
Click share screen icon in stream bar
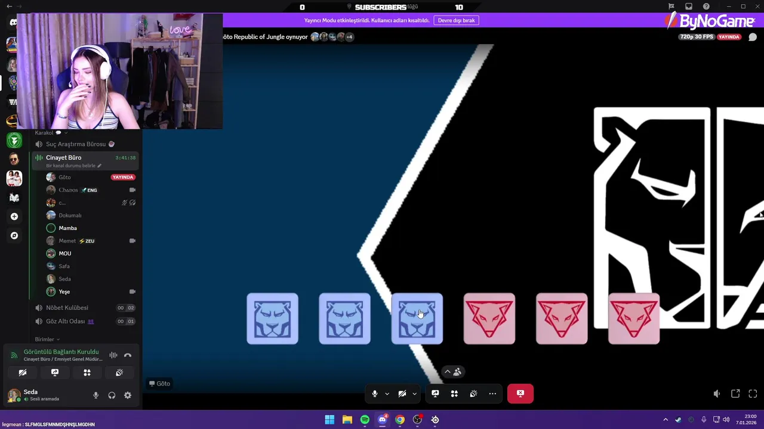coord(435,393)
